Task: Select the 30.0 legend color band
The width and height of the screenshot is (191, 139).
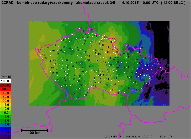Action: coord(6,97)
